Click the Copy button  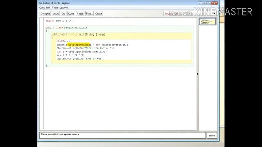[71, 13]
